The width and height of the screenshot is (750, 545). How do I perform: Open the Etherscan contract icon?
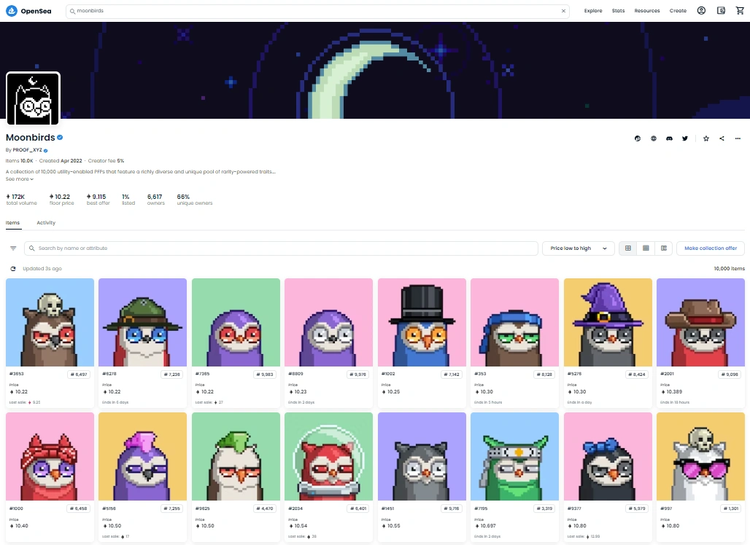pos(638,138)
